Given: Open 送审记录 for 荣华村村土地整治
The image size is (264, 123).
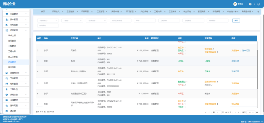Looking at the screenshot, I should click(235, 71).
